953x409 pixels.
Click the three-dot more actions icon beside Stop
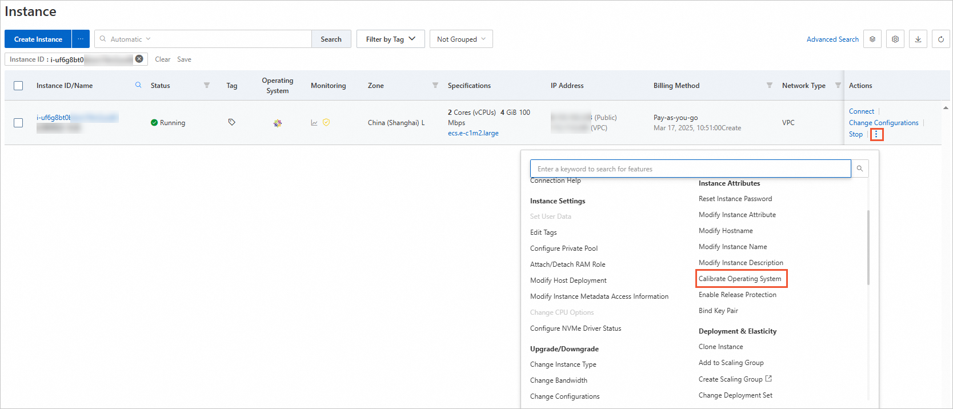[x=876, y=134]
